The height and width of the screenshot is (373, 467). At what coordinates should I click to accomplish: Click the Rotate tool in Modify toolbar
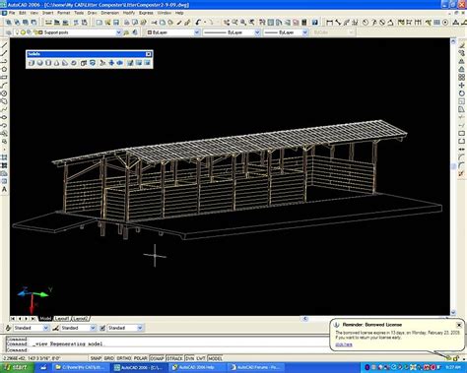click(x=462, y=93)
